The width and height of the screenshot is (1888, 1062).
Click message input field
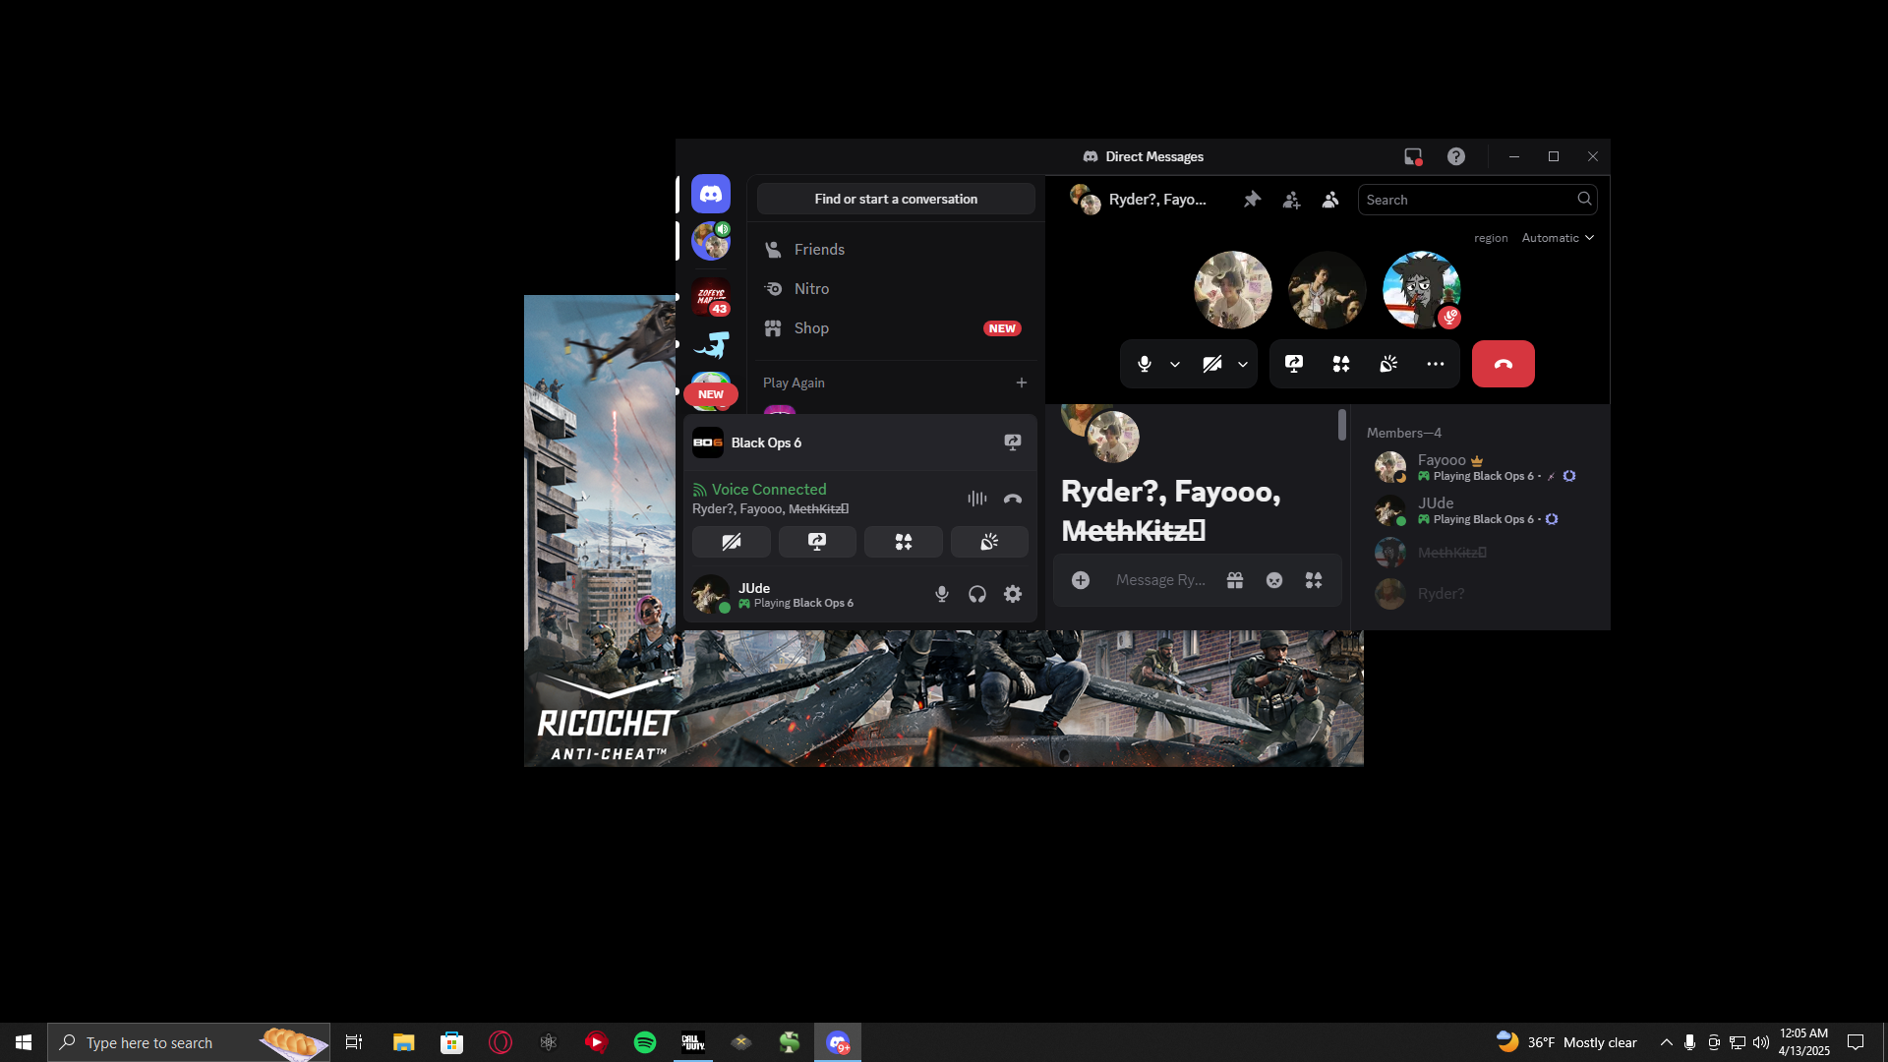1161,580
